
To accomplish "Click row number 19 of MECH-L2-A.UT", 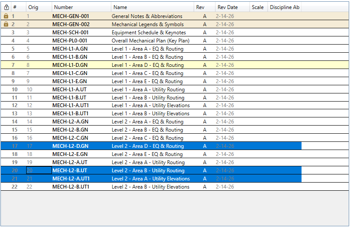I will pyautogui.click(x=15, y=162).
